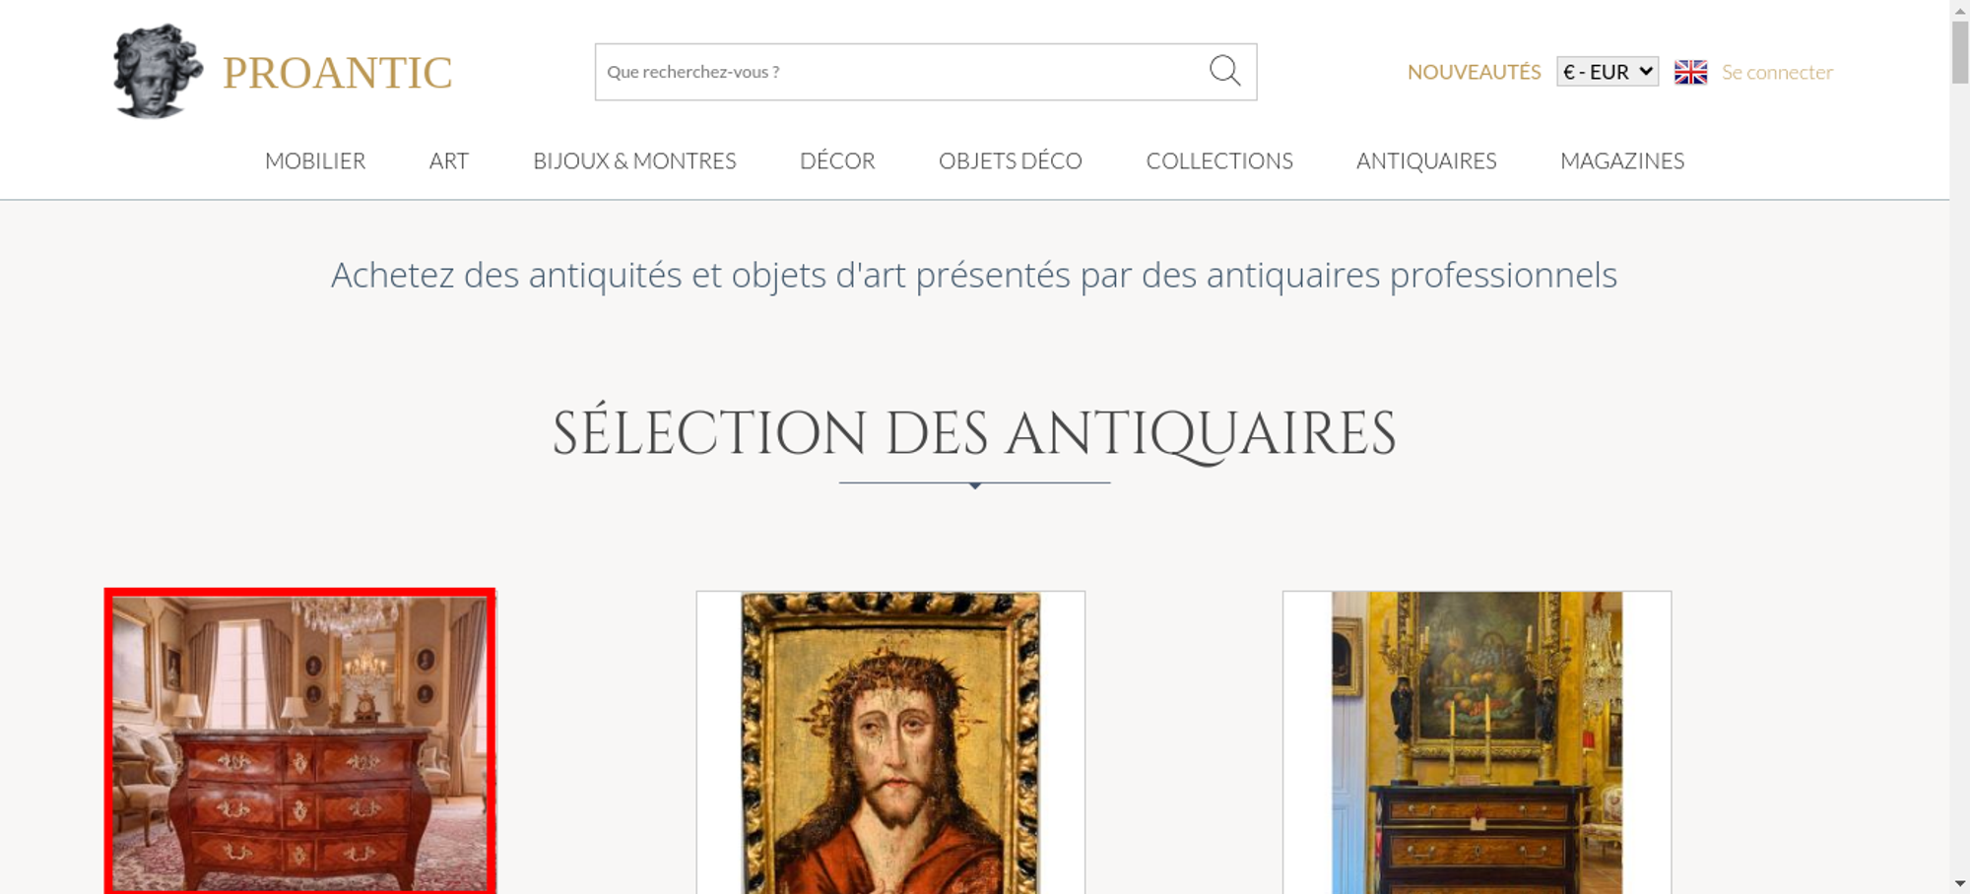Viewport: 1970px width, 894px height.
Task: Open the DÉCOR menu item
Action: (x=837, y=160)
